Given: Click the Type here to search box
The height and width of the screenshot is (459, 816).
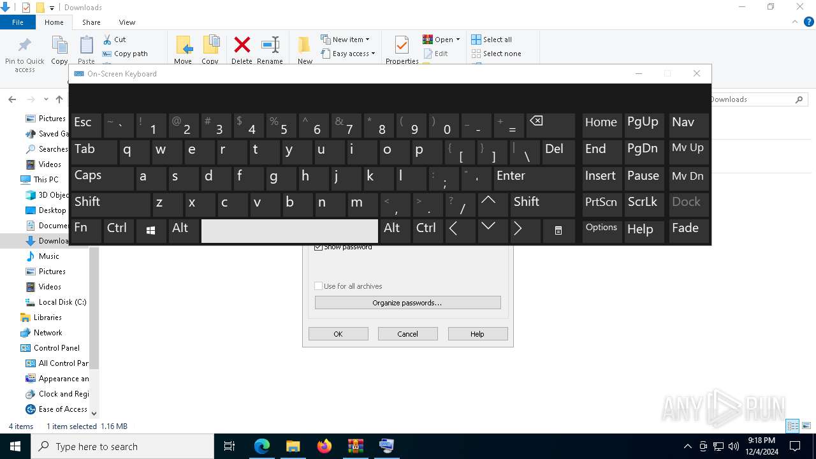Looking at the screenshot, I should tap(122, 446).
